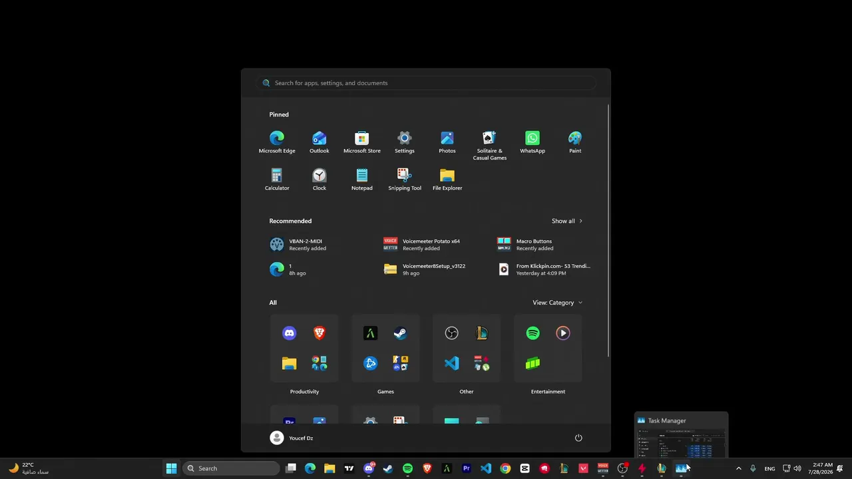Switch to TradingView on the taskbar
This screenshot has height=479, width=852.
point(349,468)
